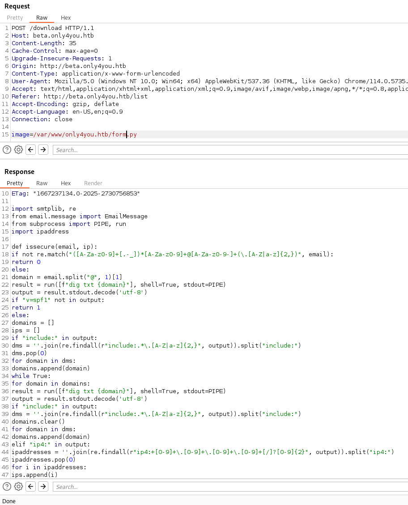Select the Pretty tab in Response
Viewport: 408px width, 505px height.
tap(15, 183)
